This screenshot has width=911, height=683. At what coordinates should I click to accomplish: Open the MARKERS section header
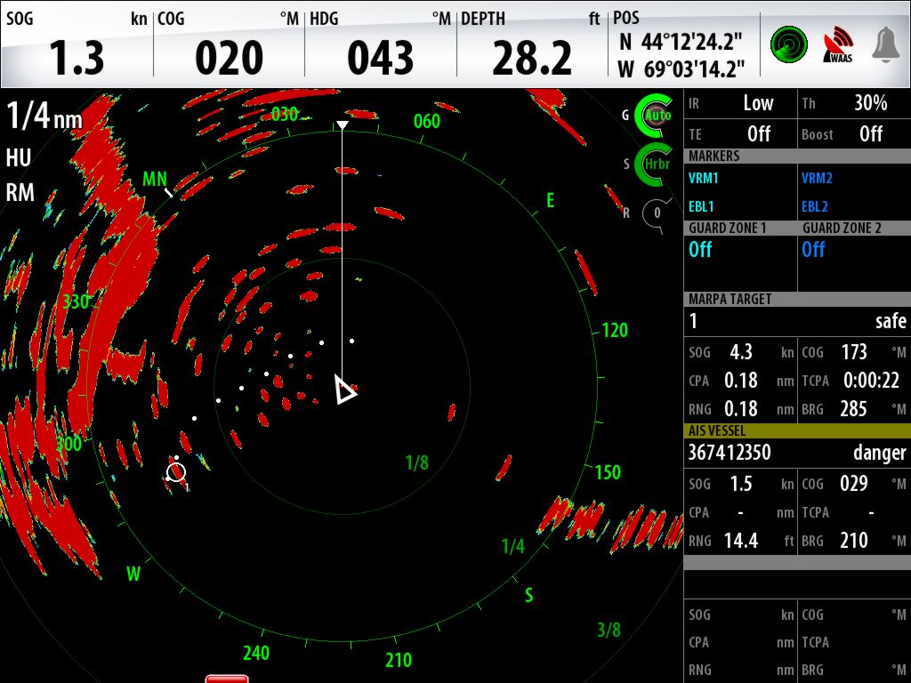[797, 157]
